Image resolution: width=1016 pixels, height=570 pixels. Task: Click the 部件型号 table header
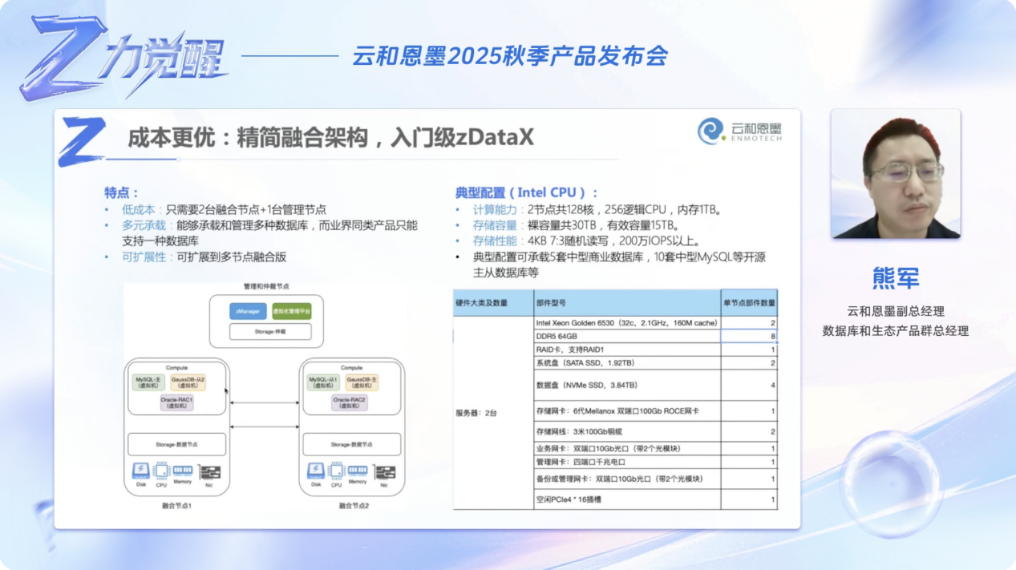pyautogui.click(x=626, y=303)
